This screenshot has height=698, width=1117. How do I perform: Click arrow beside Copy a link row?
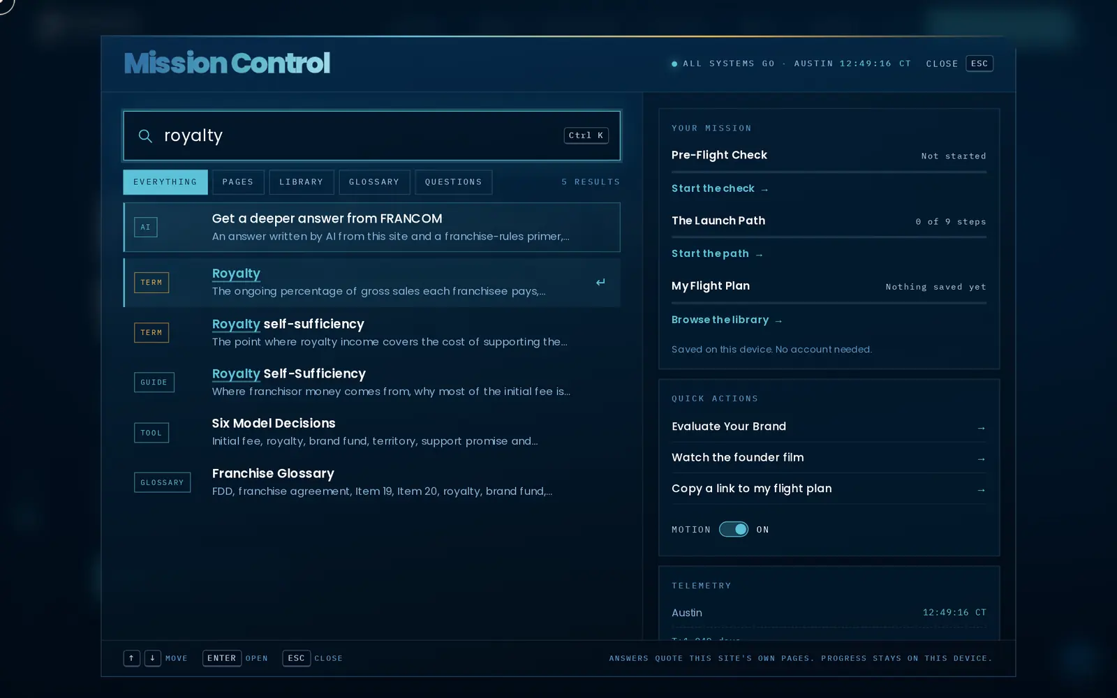click(981, 490)
